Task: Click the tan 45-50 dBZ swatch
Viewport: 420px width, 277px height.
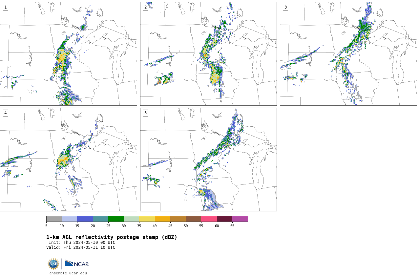Action: click(x=178, y=219)
